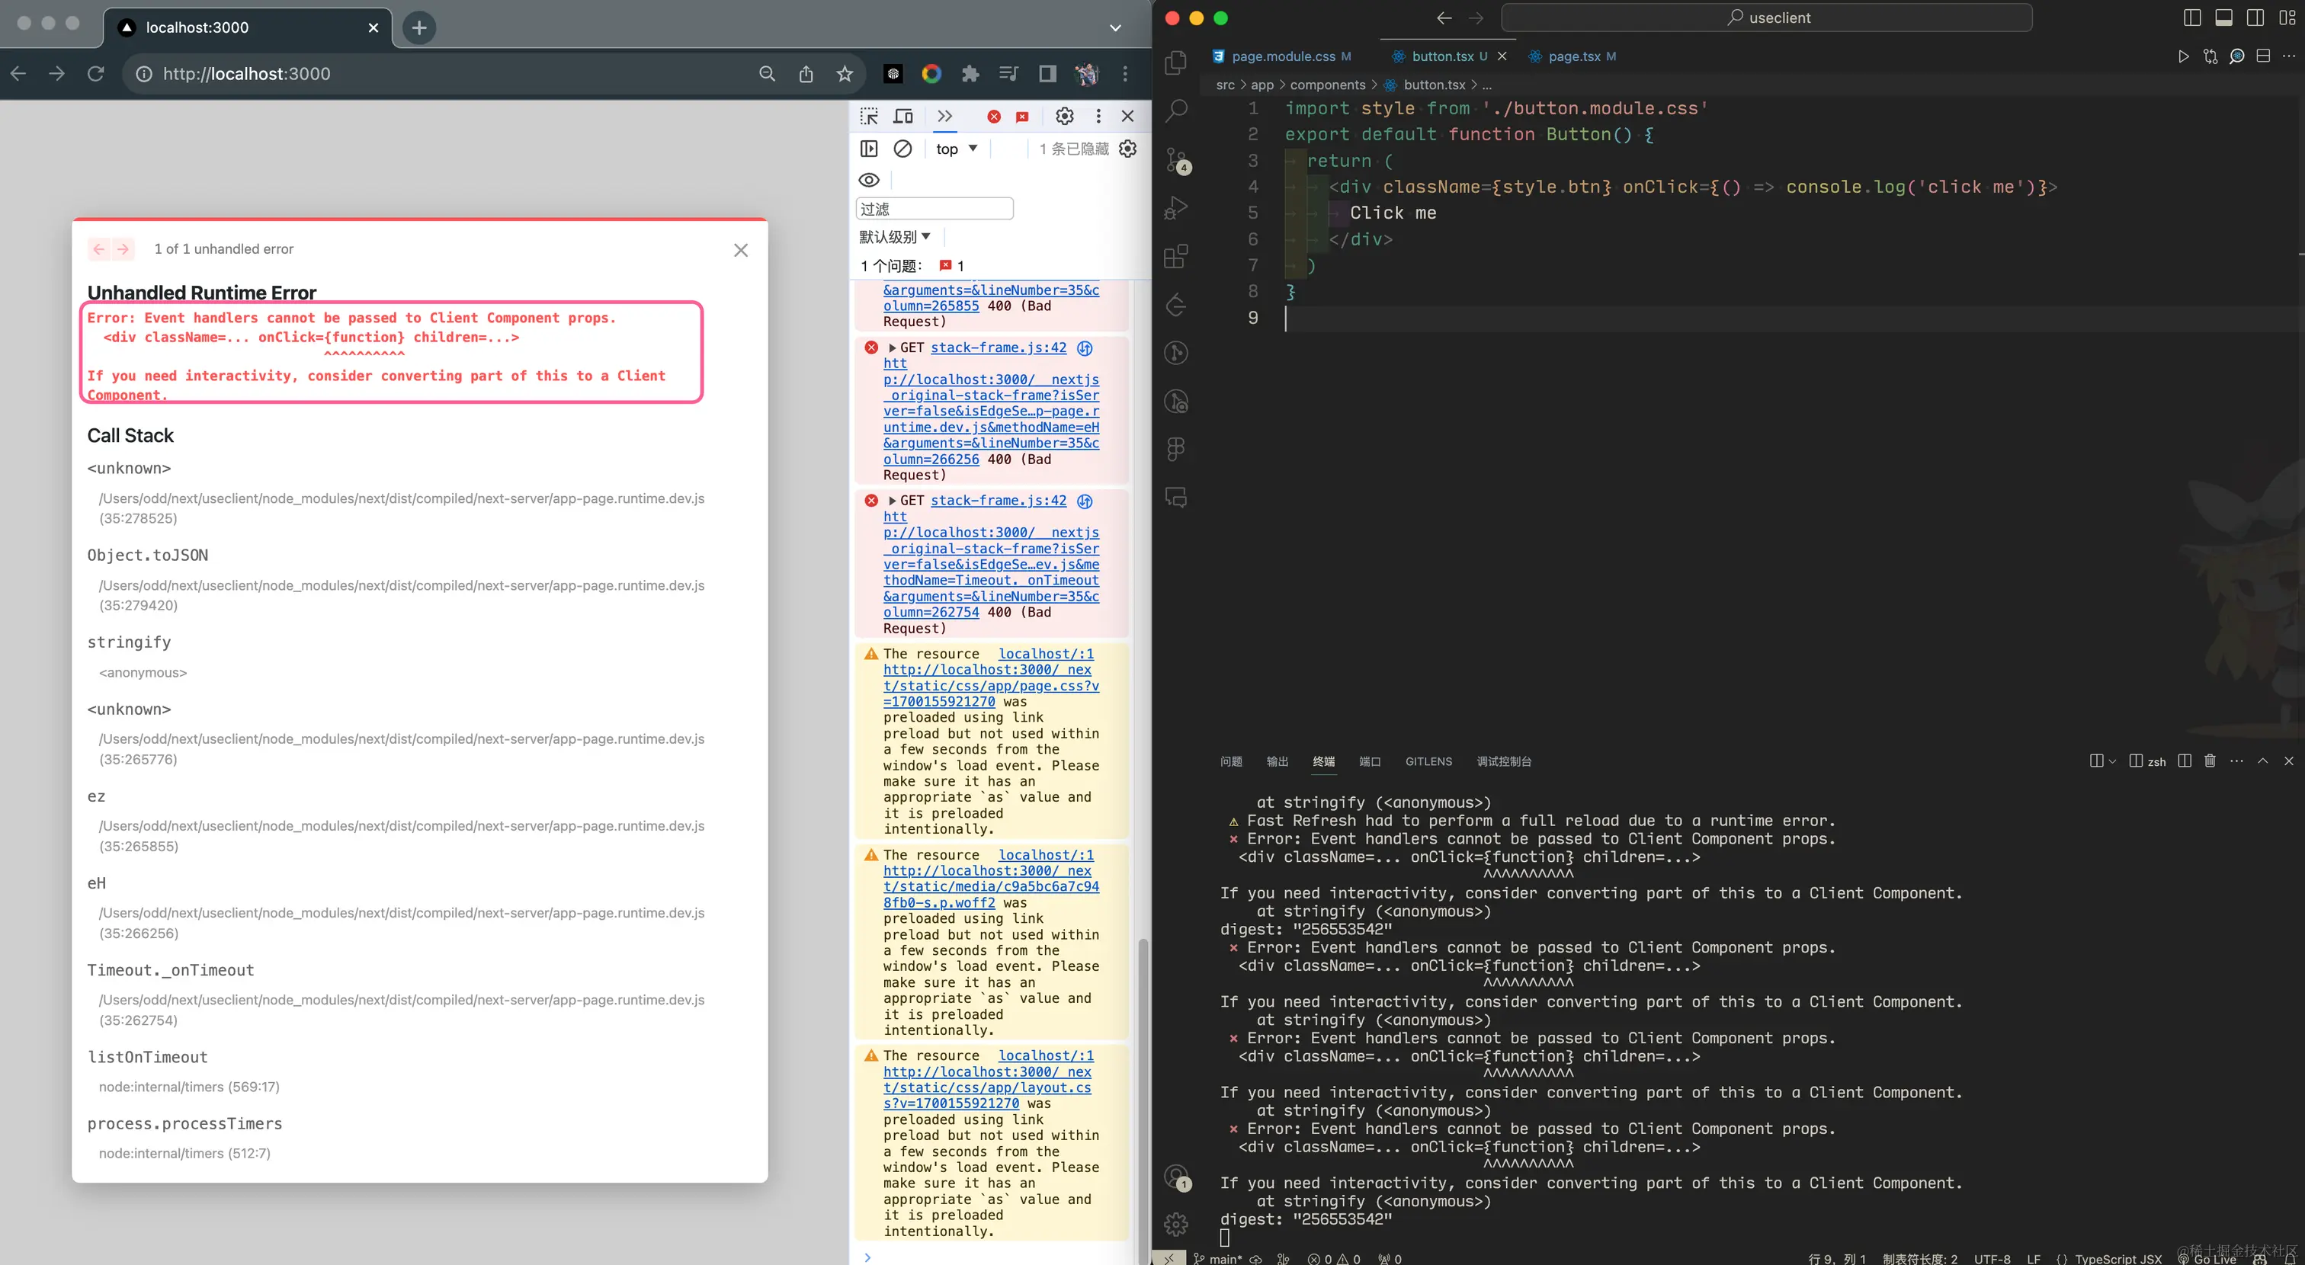Open the woff2 media resource URL link
The image size is (2305, 1265).
point(991,886)
